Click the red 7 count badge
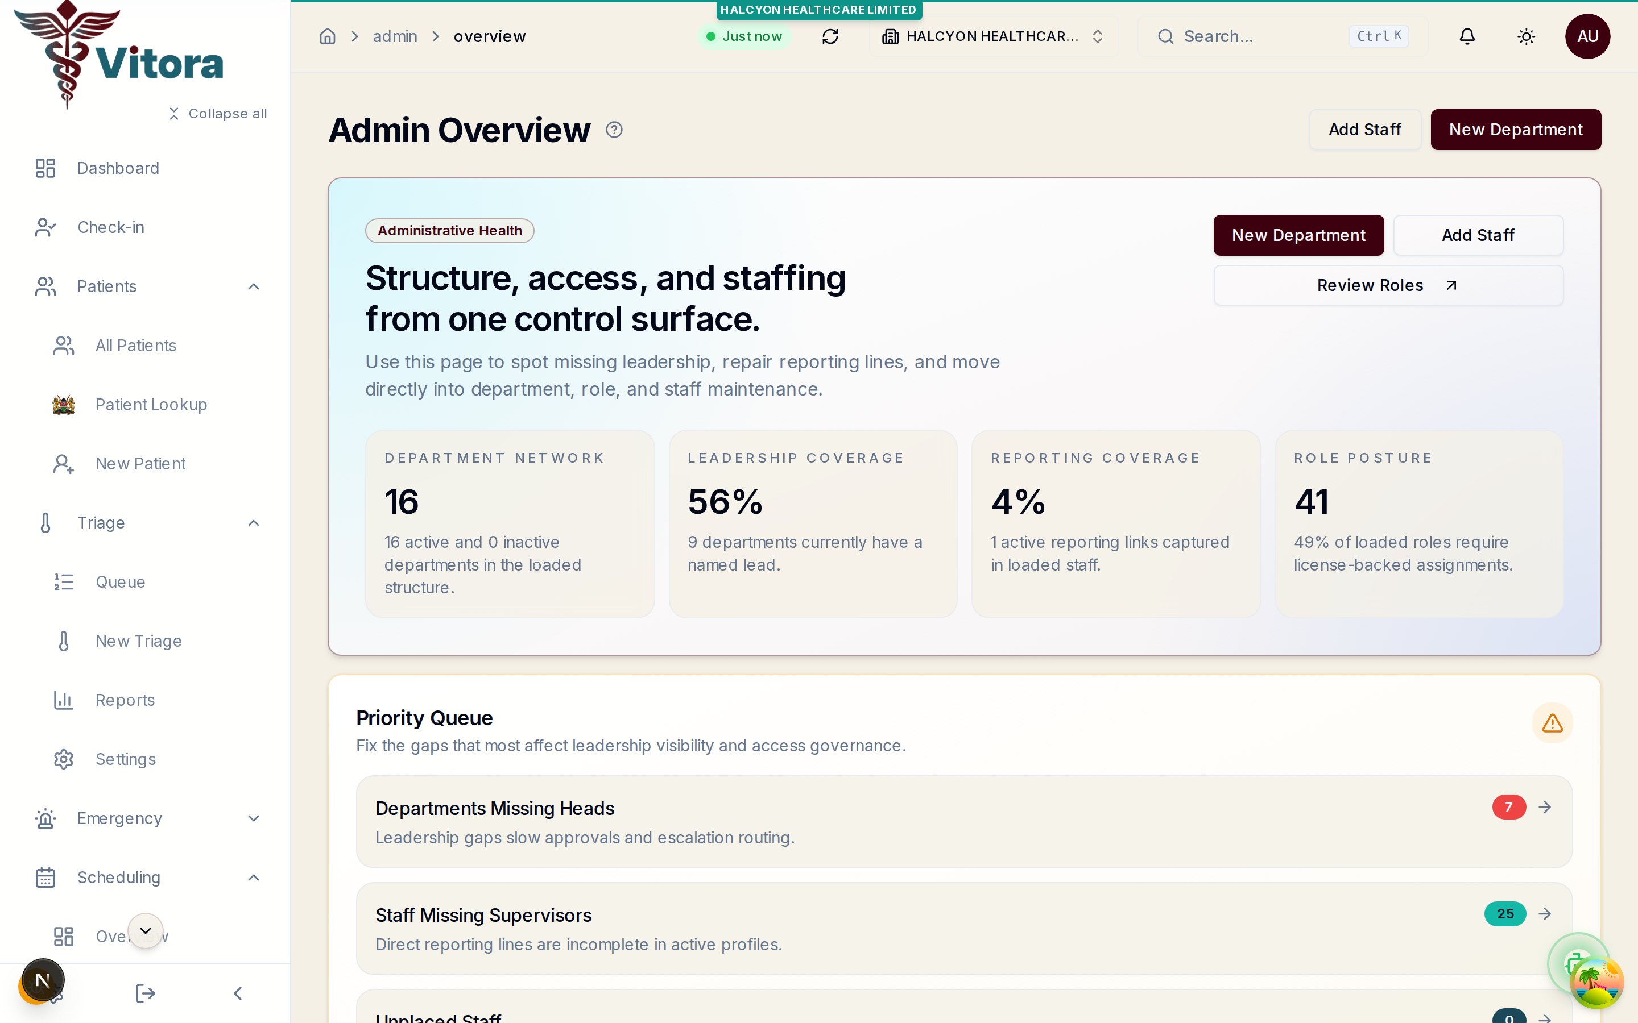Viewport: 1638px width, 1023px height. 1509,807
